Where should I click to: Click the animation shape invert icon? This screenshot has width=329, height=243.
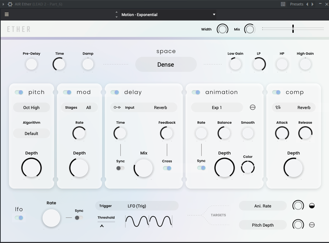click(x=253, y=107)
